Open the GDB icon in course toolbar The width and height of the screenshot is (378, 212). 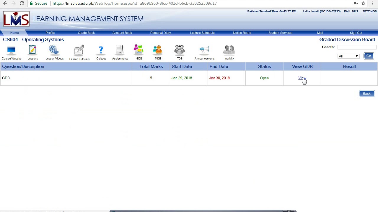click(139, 50)
